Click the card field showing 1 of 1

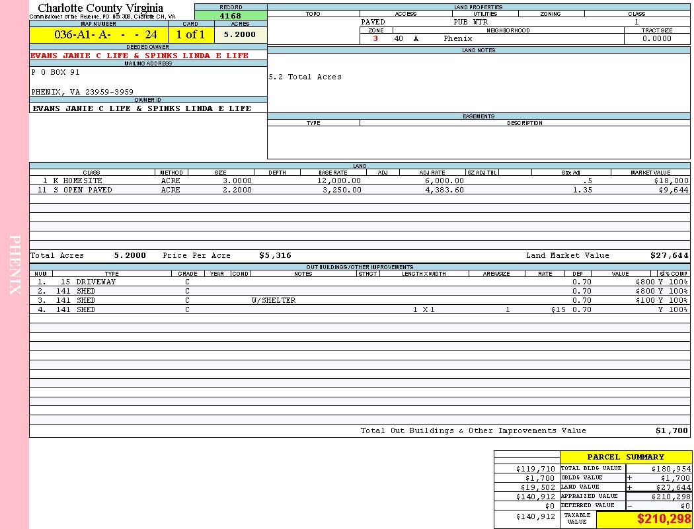point(190,34)
